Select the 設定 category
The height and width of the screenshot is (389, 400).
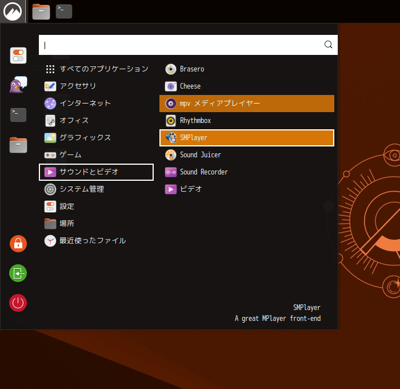pyautogui.click(x=97, y=207)
